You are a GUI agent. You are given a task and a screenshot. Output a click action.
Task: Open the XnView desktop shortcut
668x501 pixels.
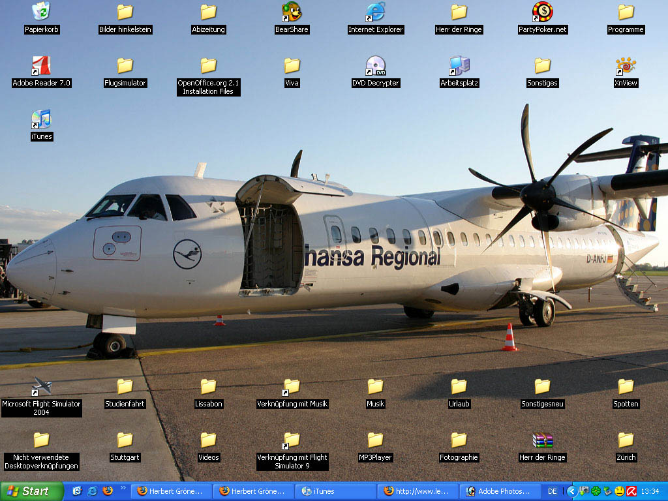click(x=626, y=65)
